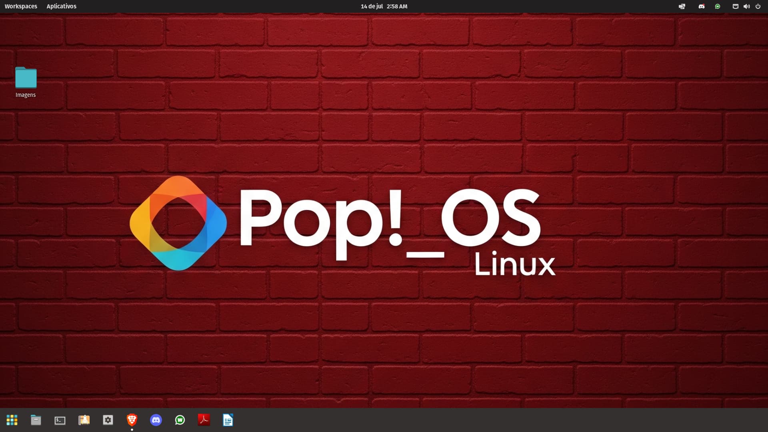Screen dimensions: 768x432
Task: Open the Workspaces overview
Action: pyautogui.click(x=21, y=6)
